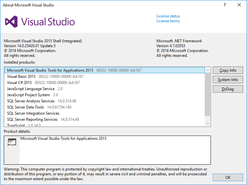Select the Visual Basic 2015 entry
This screenshot has height=185, width=247.
pyautogui.click(x=104, y=77)
